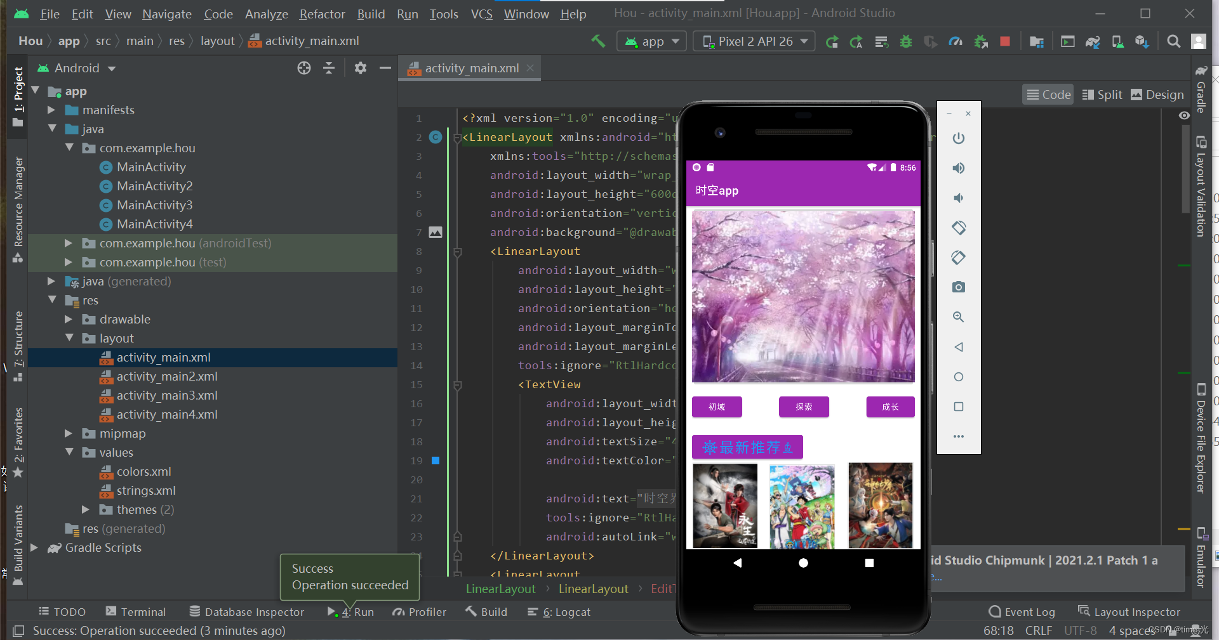
Task: Open the VCS menu
Action: 481,14
